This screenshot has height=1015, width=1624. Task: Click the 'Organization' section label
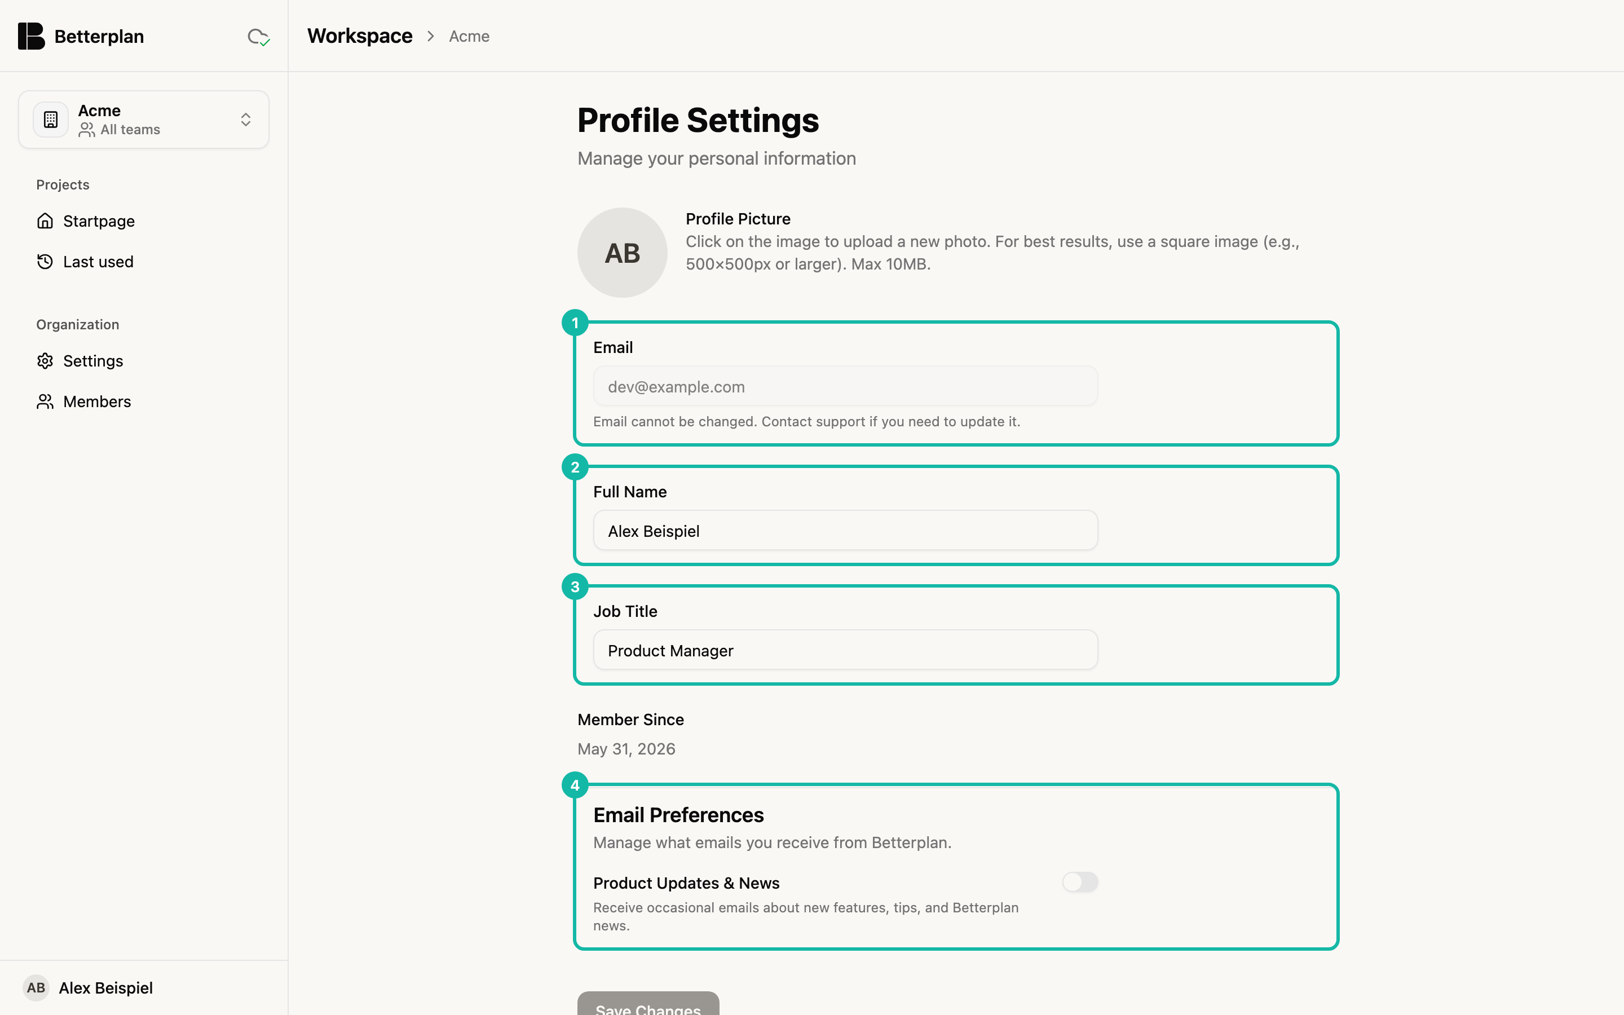click(78, 324)
